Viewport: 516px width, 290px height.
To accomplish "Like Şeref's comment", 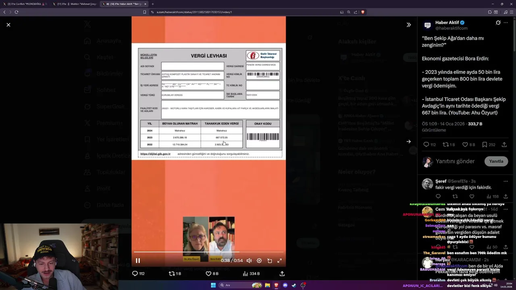I will [472, 197].
